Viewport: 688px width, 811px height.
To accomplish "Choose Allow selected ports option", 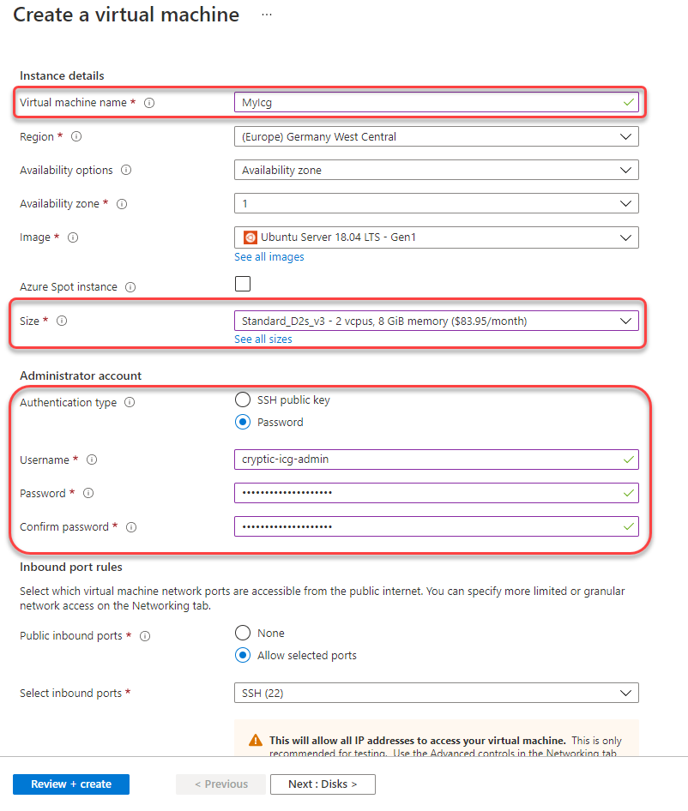I will pos(243,656).
